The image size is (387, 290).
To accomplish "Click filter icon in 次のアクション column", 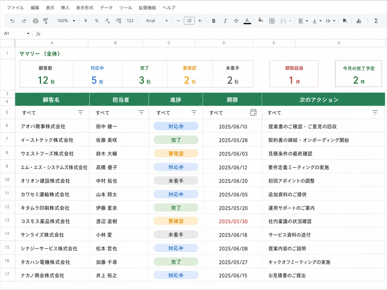I will tap(375, 112).
